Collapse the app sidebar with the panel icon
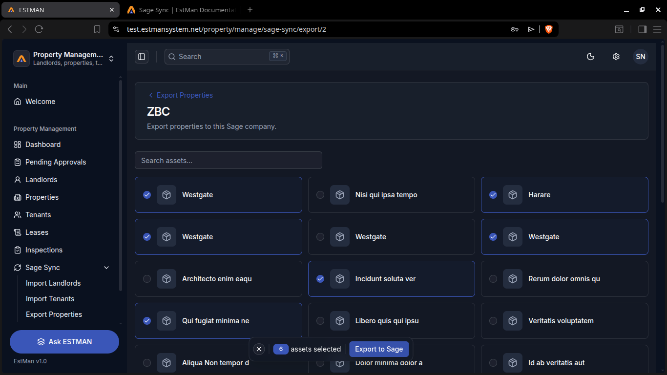This screenshot has height=375, width=667. (142, 57)
